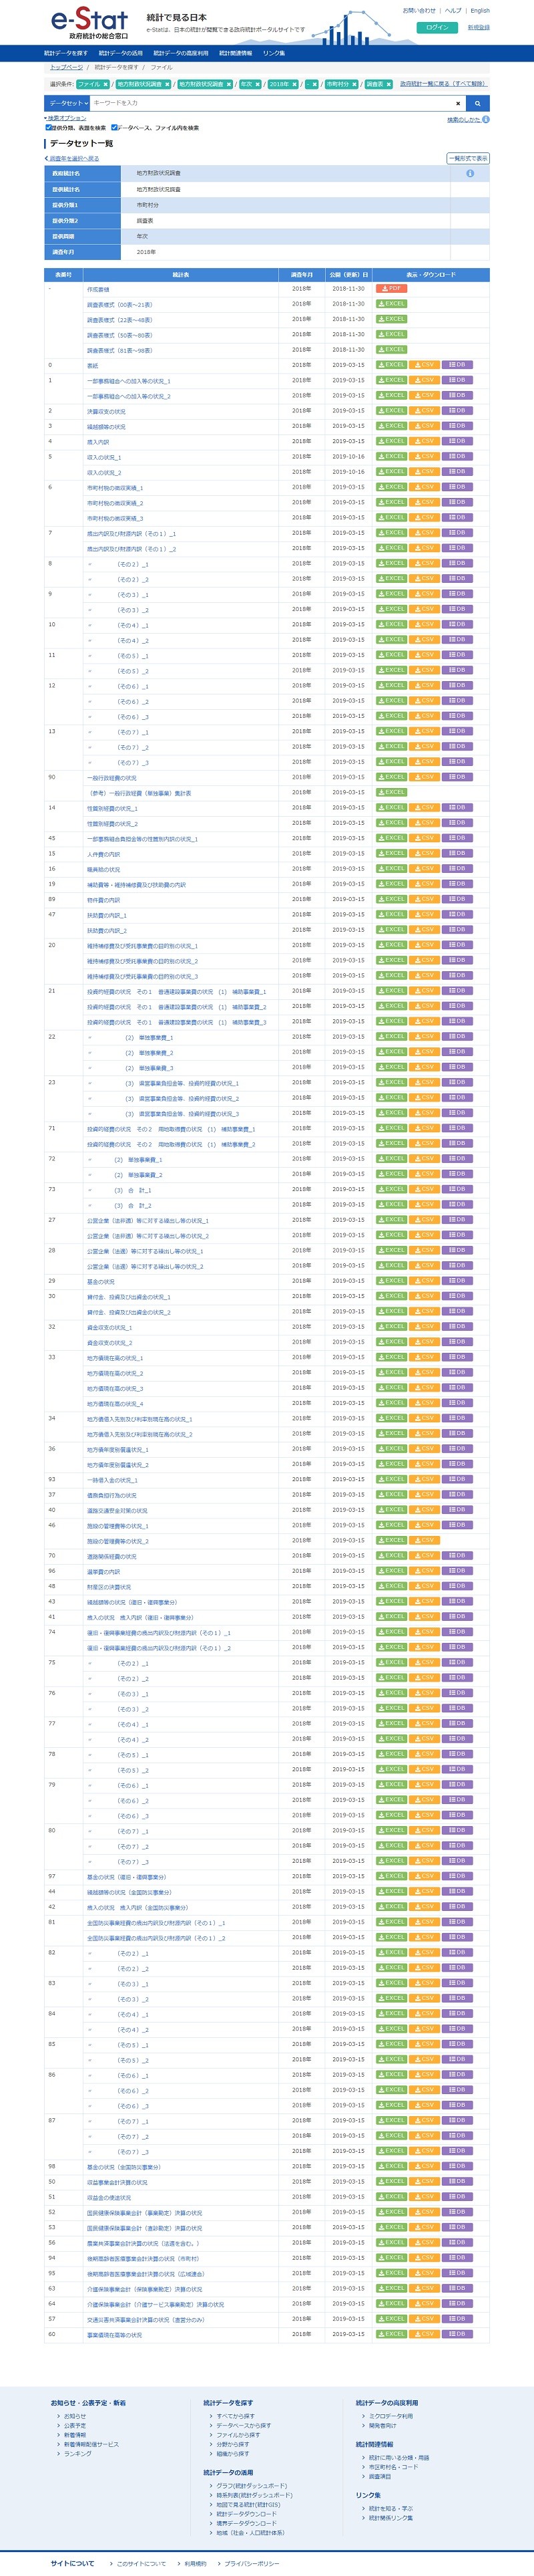Open リンク集 menu

pyautogui.click(x=274, y=53)
